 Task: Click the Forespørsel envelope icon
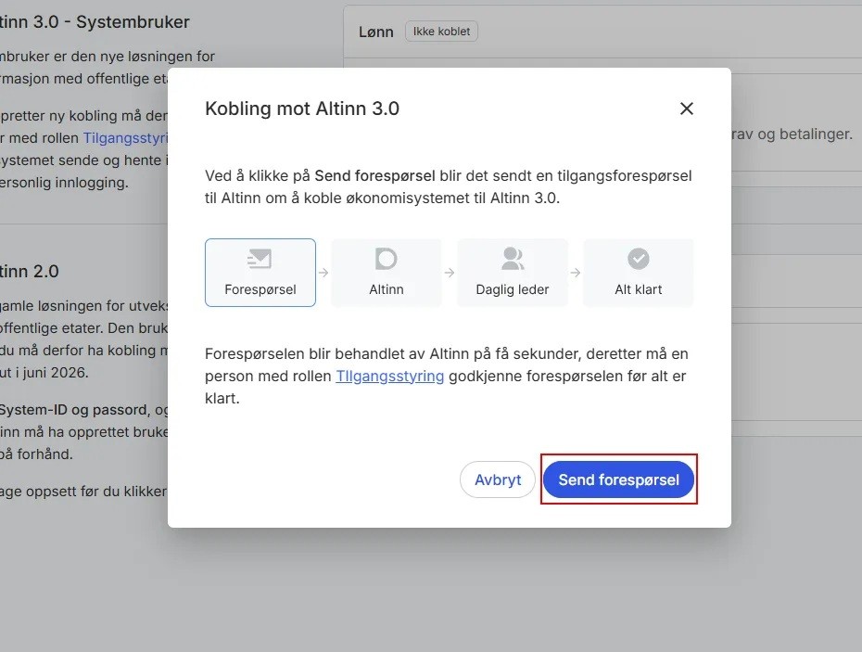(260, 259)
